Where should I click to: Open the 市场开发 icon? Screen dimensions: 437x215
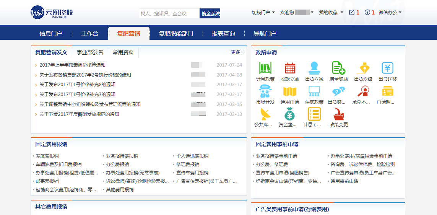(x=265, y=91)
